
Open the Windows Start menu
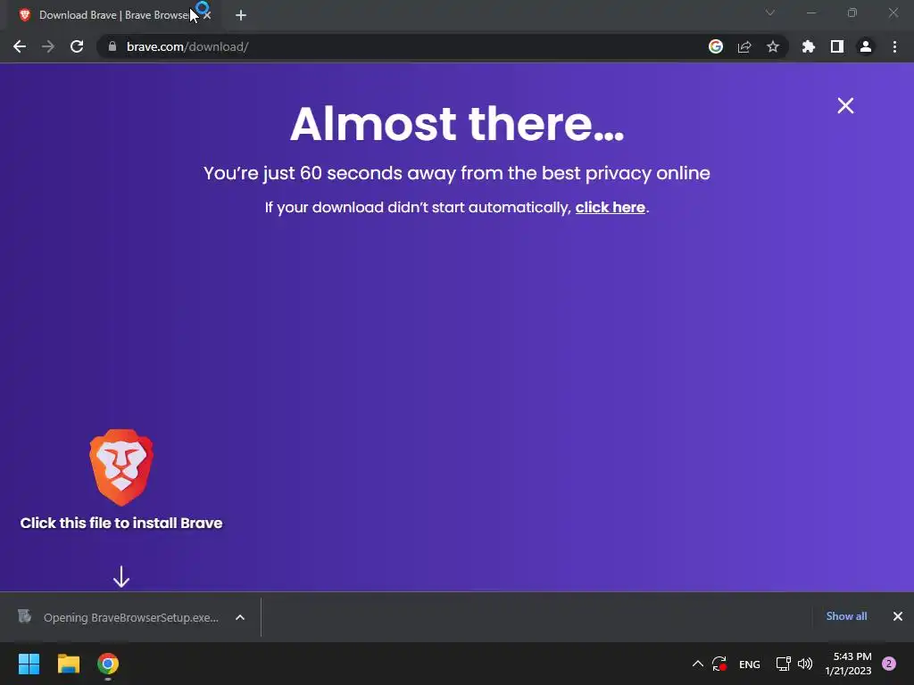[x=29, y=664]
